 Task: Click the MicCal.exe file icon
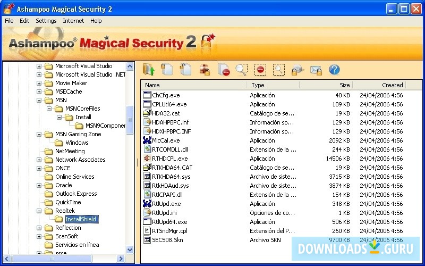[147, 140]
